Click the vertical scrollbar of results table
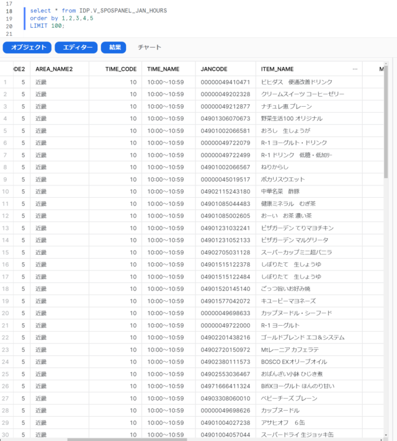 [x=386, y=122]
